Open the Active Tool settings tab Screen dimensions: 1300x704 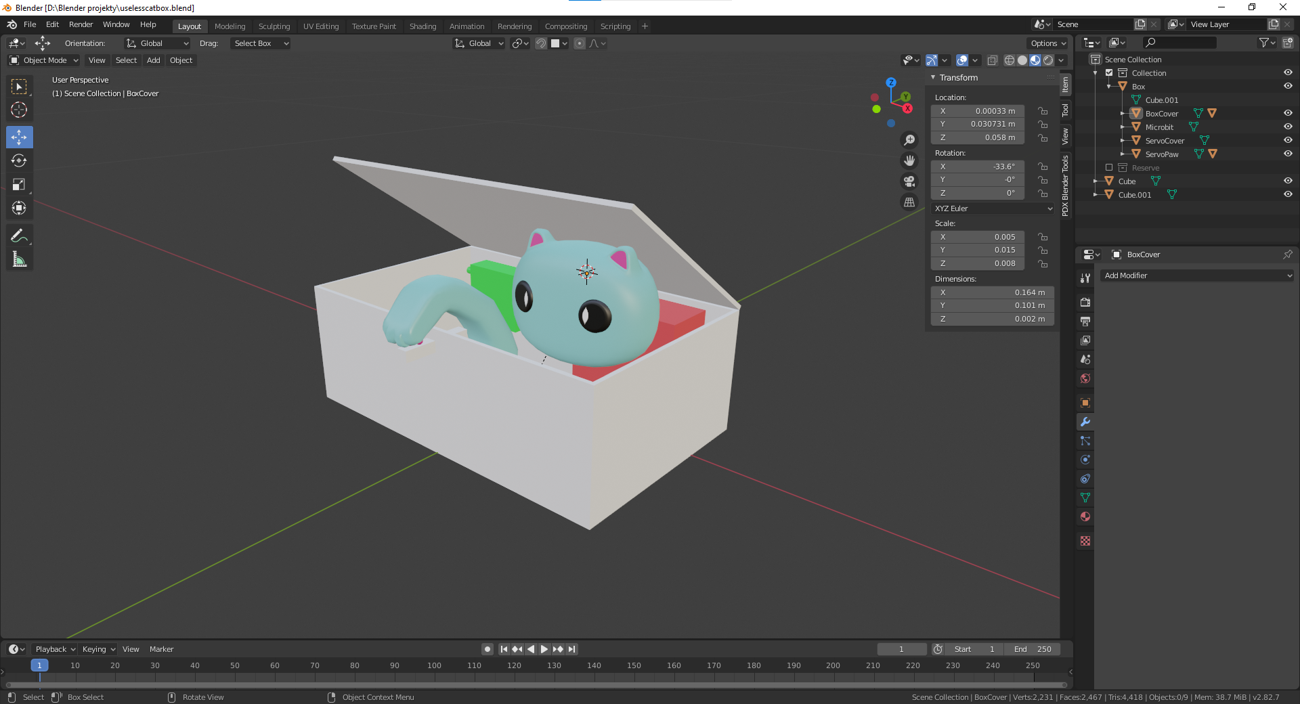point(1085,278)
